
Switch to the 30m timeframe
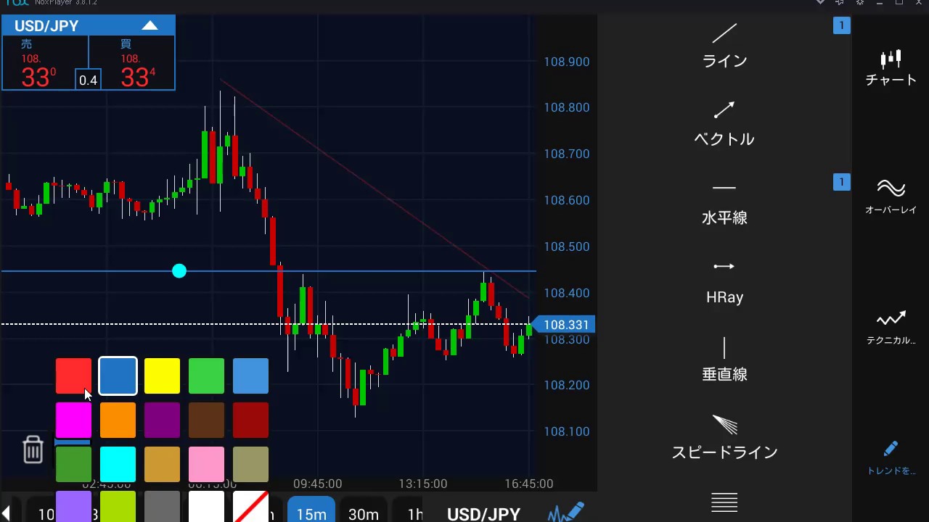364,510
